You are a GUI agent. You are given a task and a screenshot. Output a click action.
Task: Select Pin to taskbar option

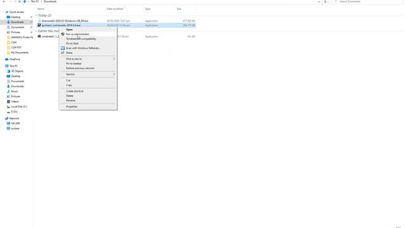point(74,63)
